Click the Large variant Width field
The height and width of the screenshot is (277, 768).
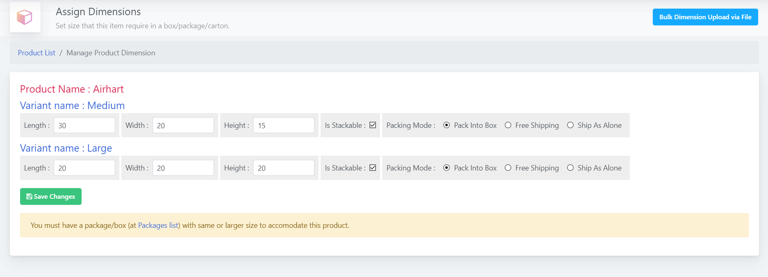coord(183,168)
